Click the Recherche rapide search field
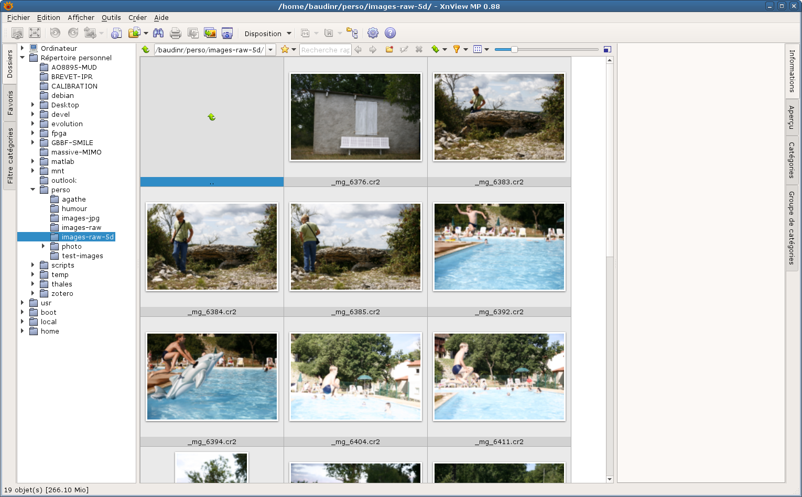Screen dimensions: 802x497 pyautogui.click(x=325, y=50)
